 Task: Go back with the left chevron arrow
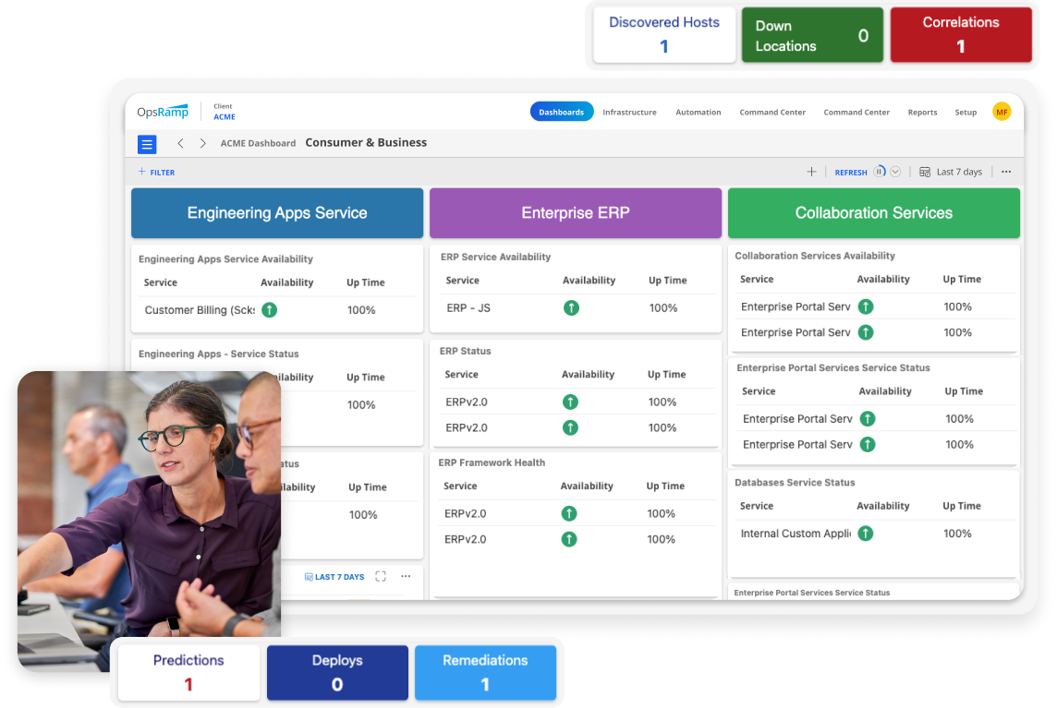coord(180,143)
